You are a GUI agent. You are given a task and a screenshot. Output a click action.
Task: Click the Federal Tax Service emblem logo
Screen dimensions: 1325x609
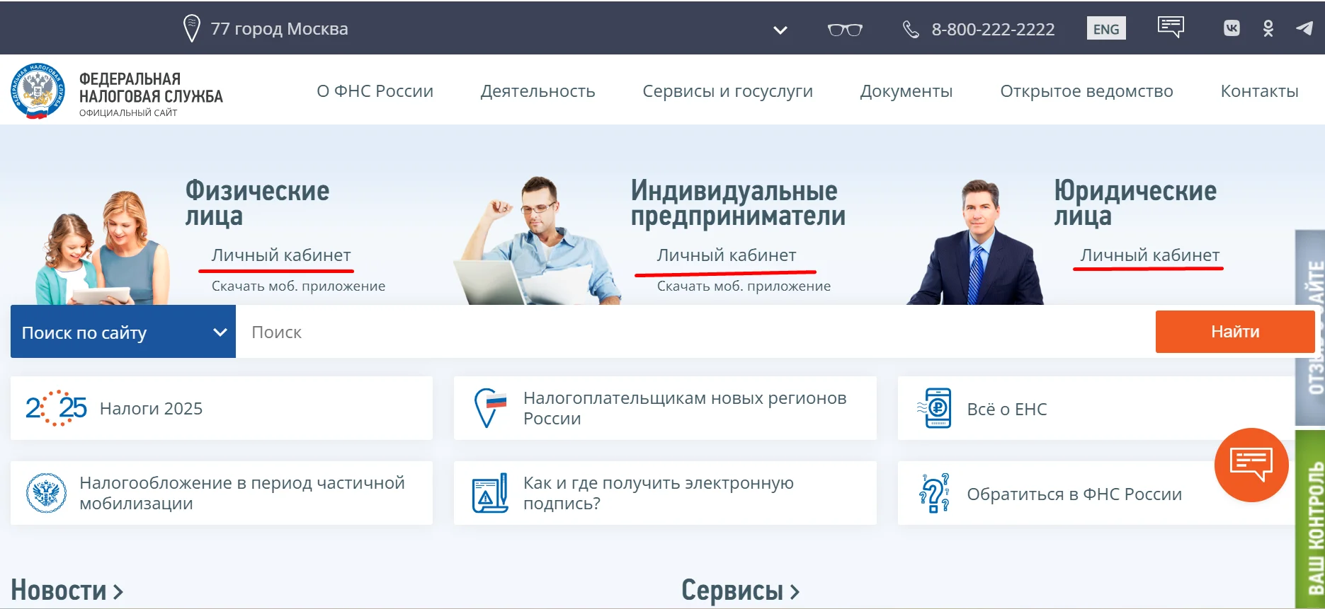click(x=38, y=91)
